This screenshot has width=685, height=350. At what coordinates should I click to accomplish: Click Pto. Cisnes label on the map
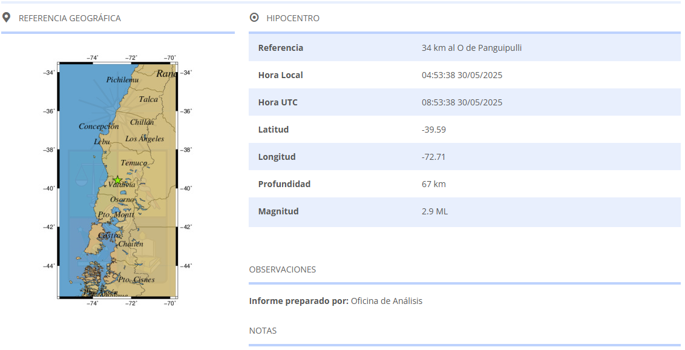(136, 279)
